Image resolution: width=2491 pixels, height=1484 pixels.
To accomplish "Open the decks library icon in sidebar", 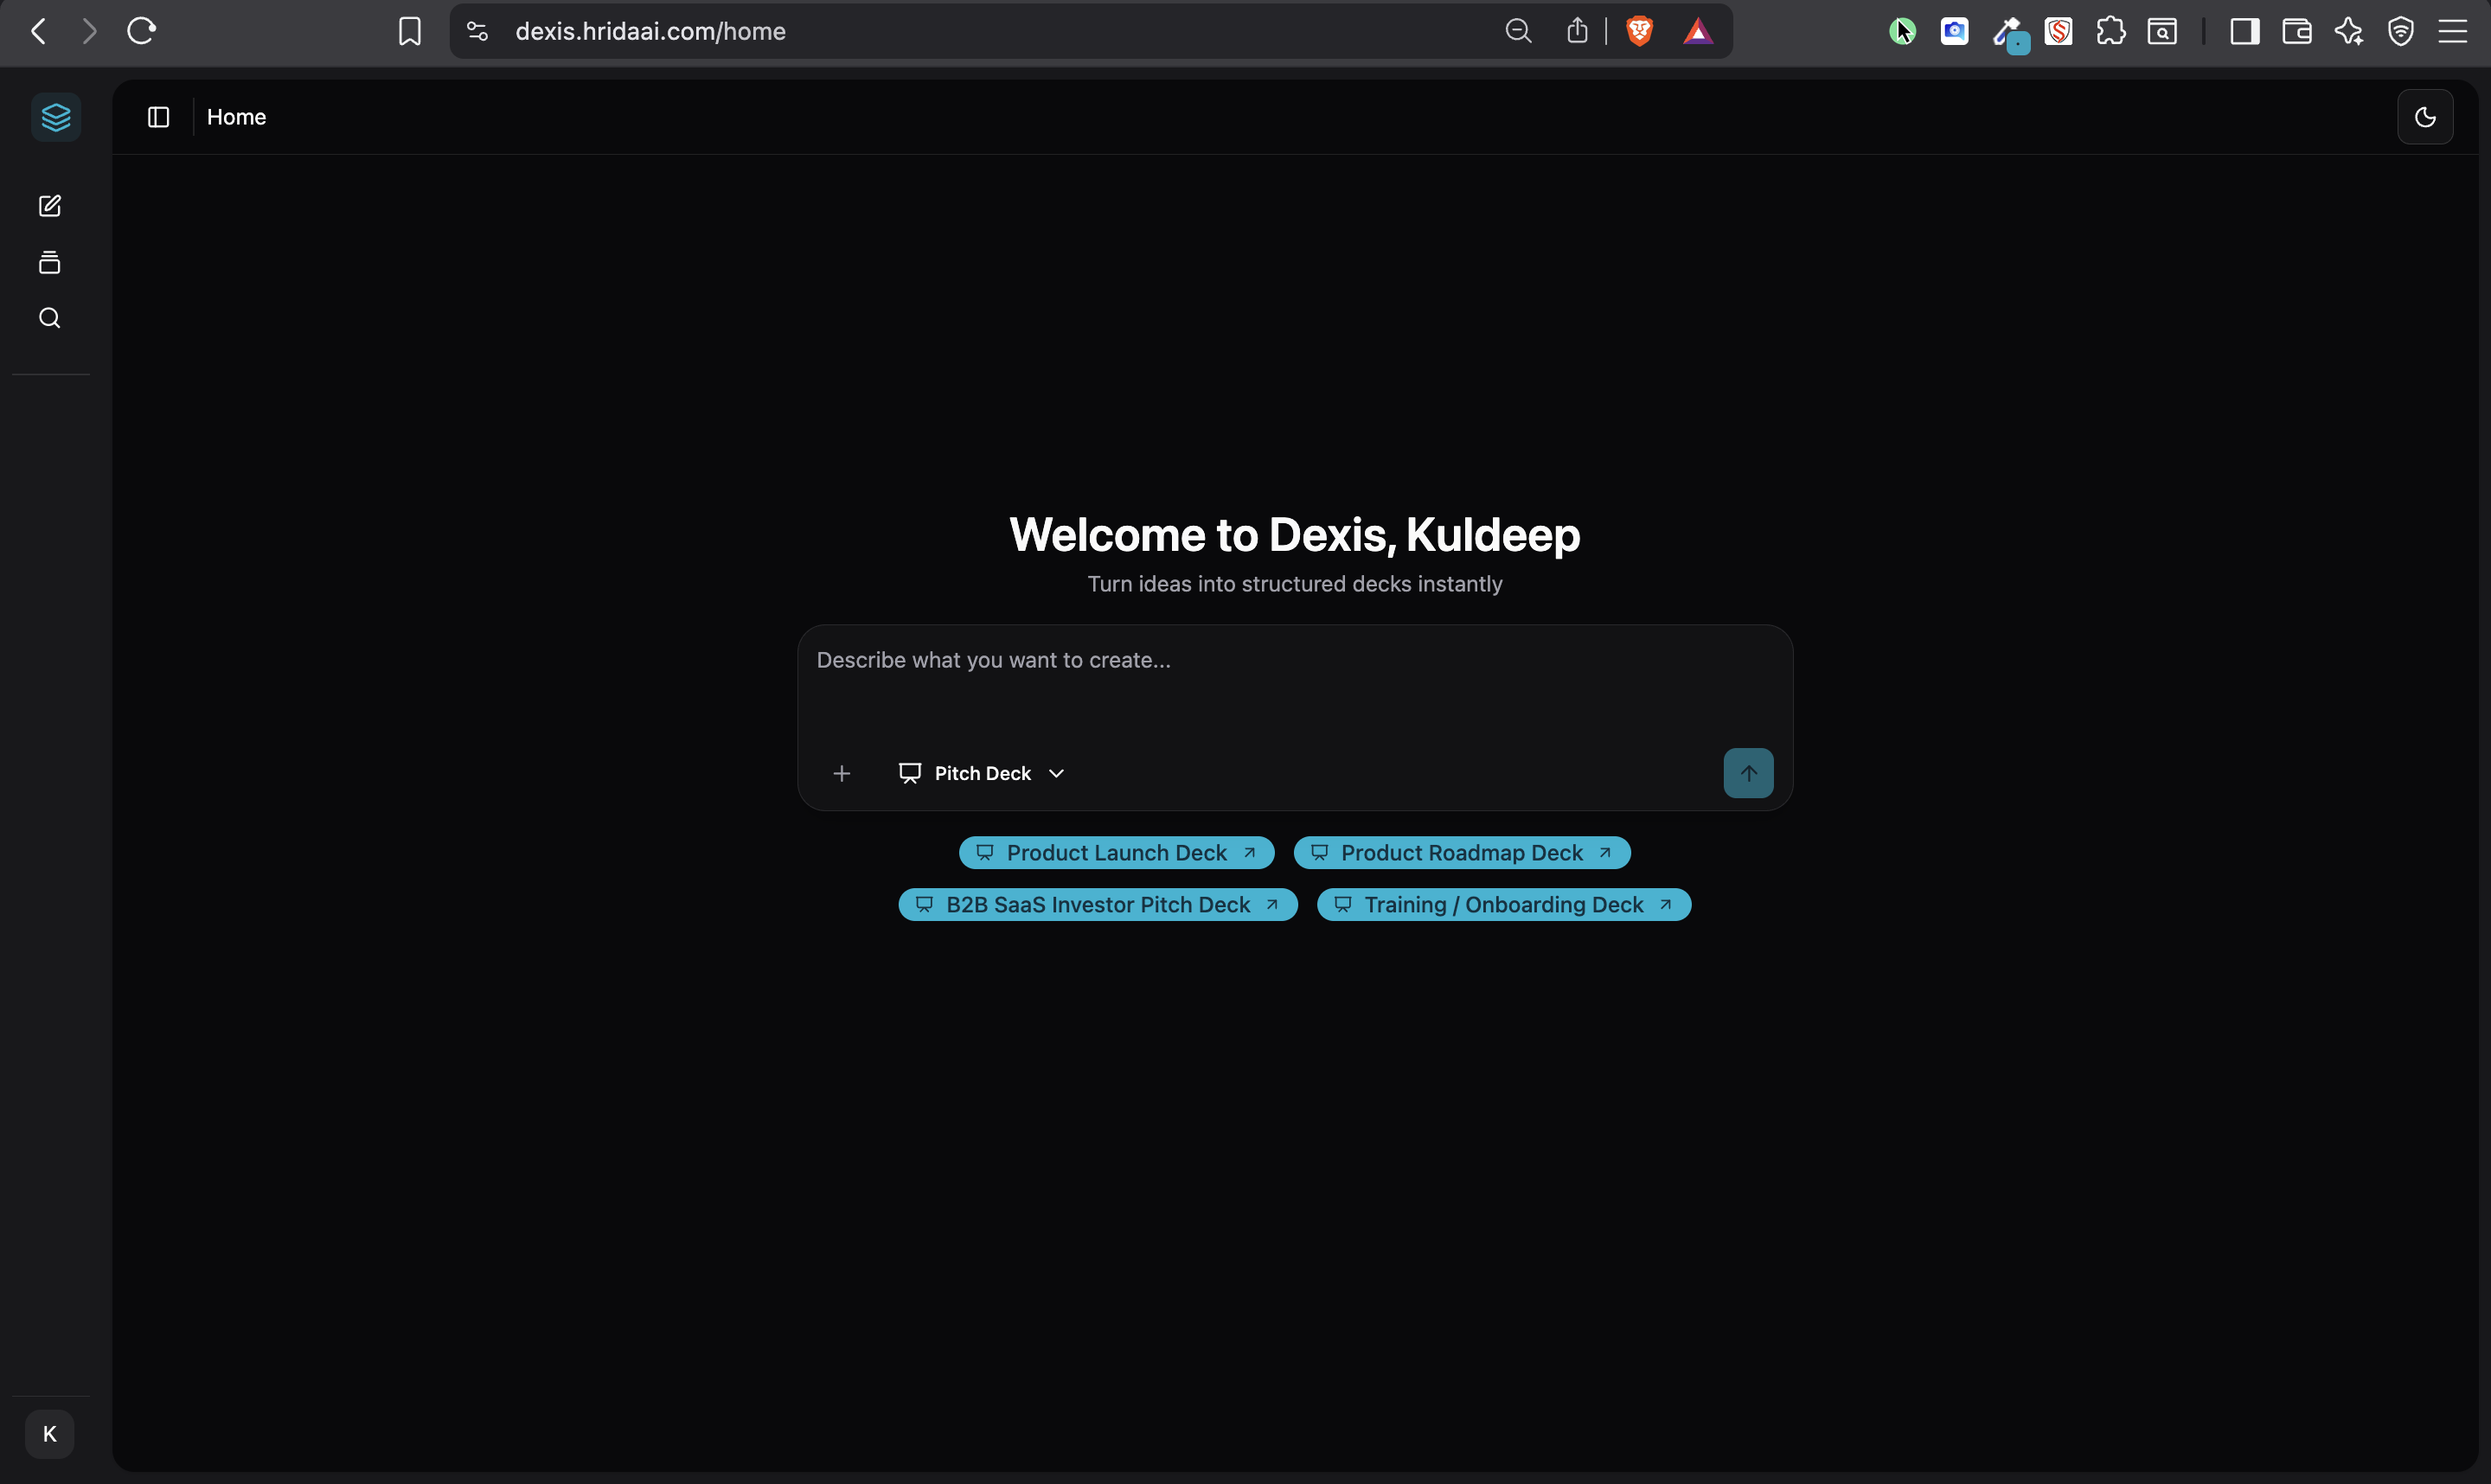I will point(49,262).
